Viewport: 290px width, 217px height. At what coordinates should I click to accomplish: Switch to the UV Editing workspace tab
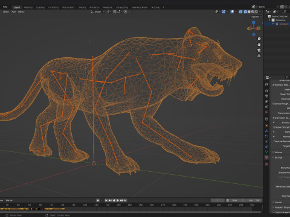click(53, 7)
